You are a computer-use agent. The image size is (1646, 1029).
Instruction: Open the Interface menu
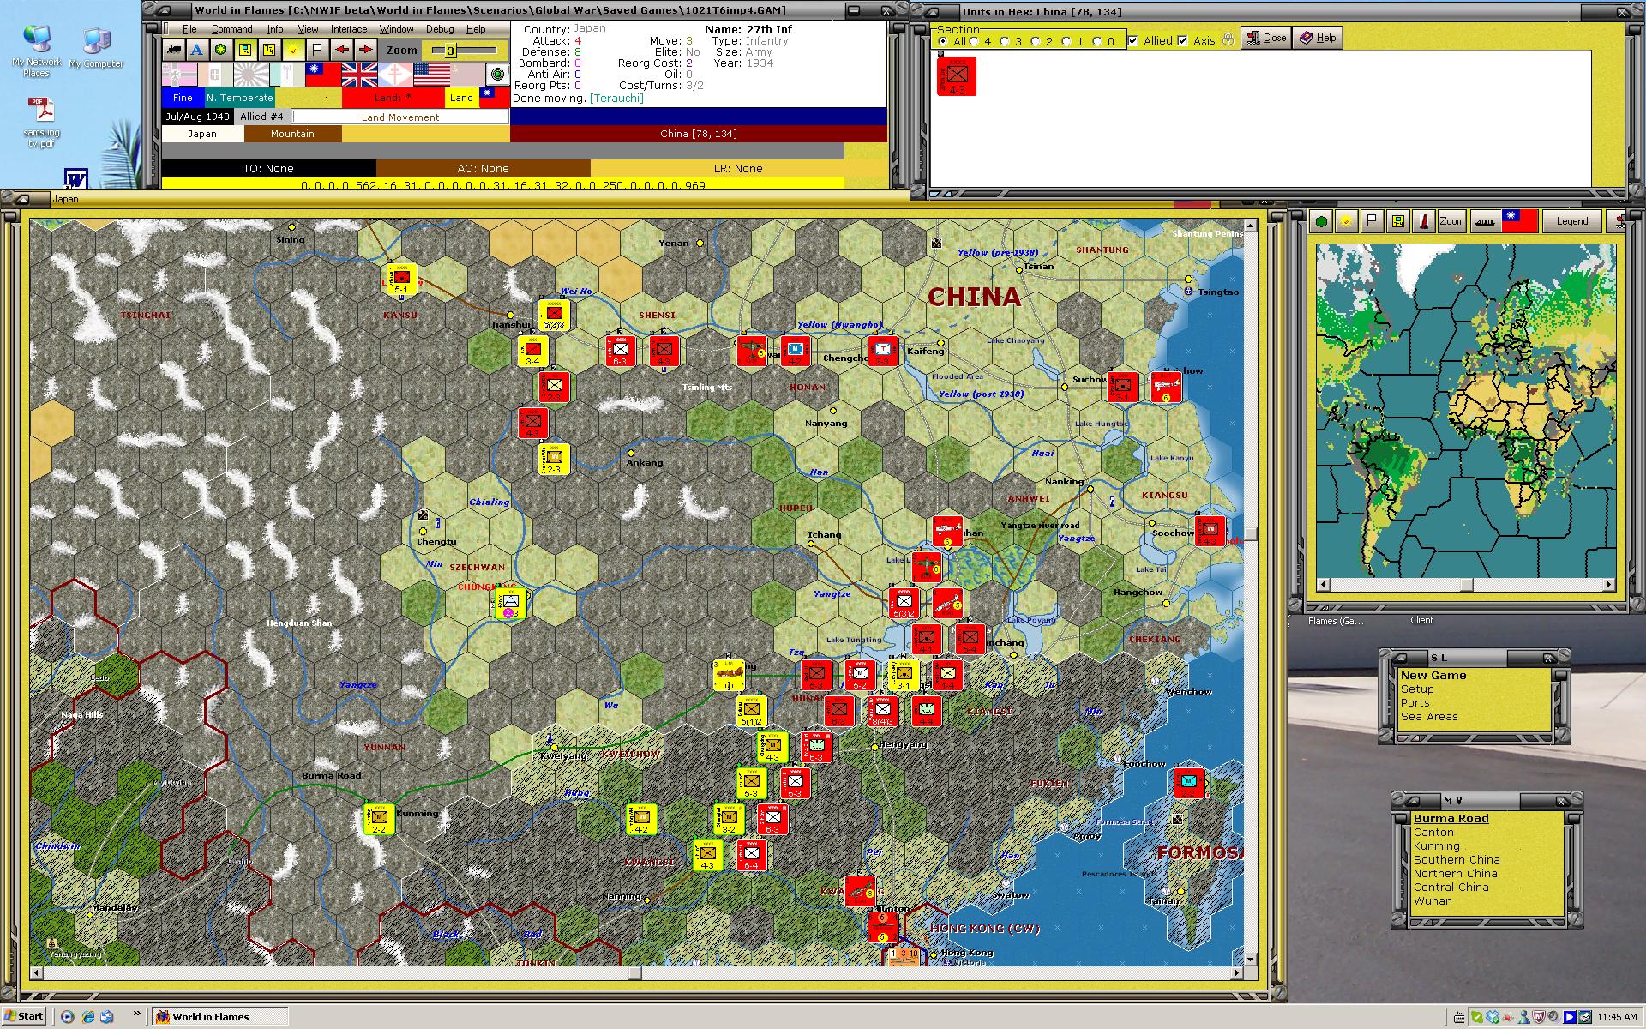[349, 29]
